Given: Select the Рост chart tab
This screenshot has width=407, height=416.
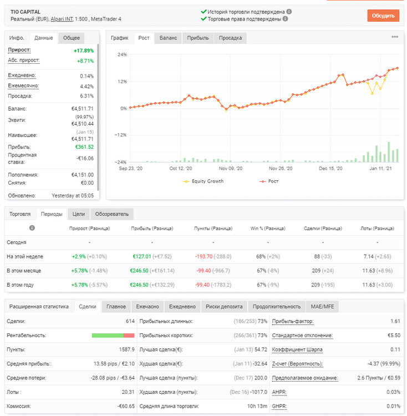Looking at the screenshot, I should tap(144, 38).
